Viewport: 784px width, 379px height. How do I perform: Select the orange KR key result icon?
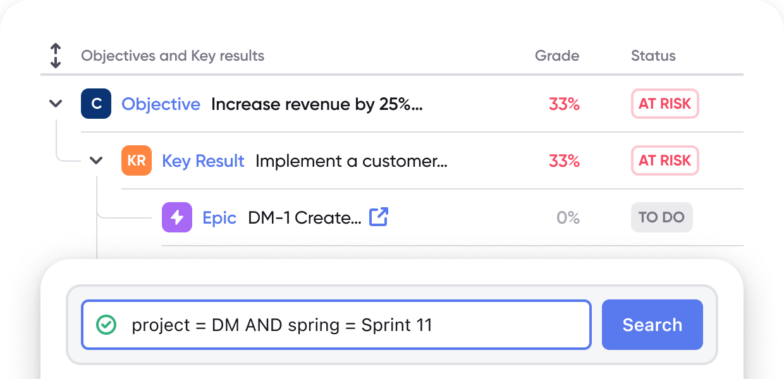point(137,160)
